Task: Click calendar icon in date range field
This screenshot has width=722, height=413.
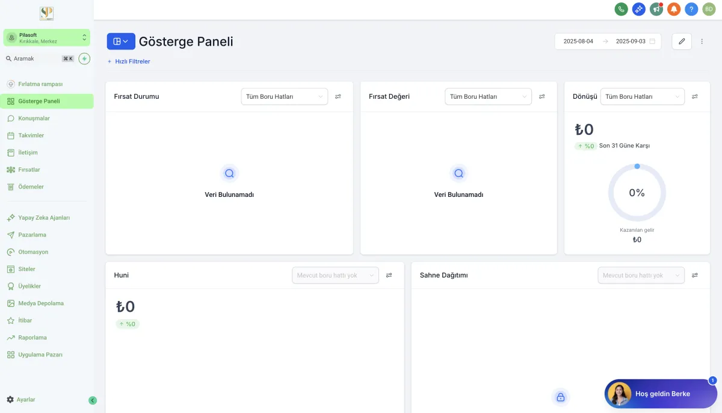Action: click(x=652, y=41)
